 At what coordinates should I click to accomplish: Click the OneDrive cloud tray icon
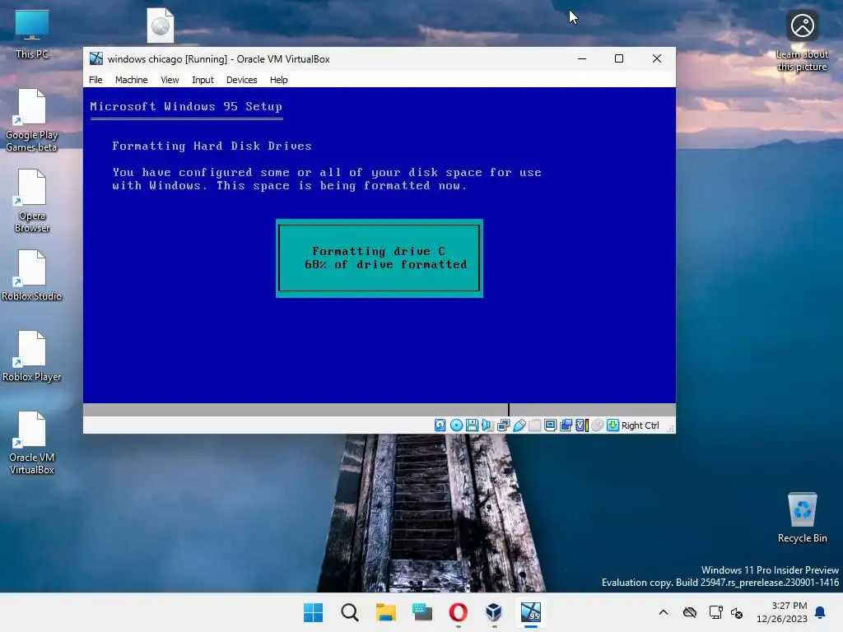[690, 612]
